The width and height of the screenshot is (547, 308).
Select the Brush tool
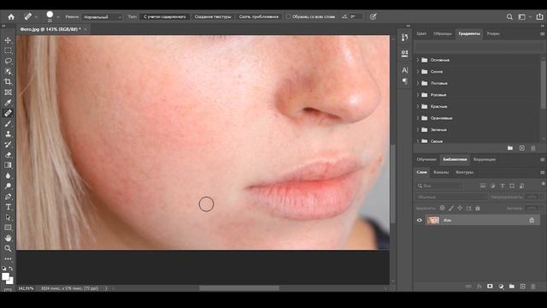tap(8, 123)
